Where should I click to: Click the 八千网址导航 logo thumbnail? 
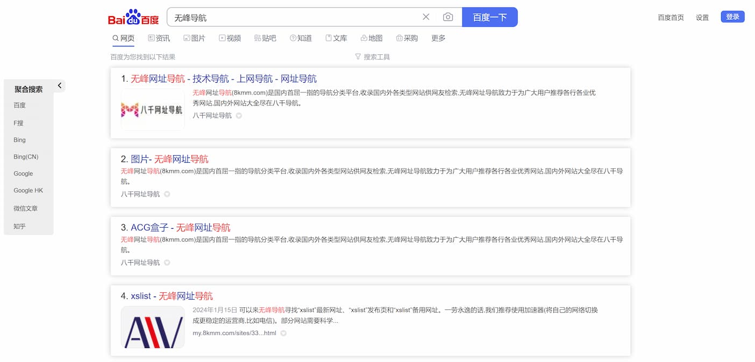(x=153, y=110)
